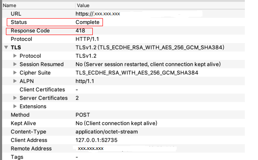The height and width of the screenshot is (160, 258).
Task: Expand the Server Certificates row
Action: pyautogui.click(x=15, y=98)
